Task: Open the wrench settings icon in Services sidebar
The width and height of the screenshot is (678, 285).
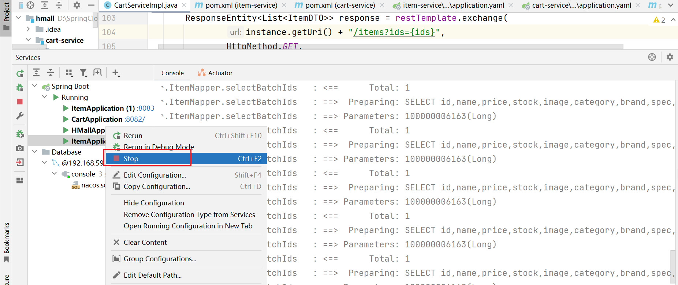Action: [x=20, y=116]
